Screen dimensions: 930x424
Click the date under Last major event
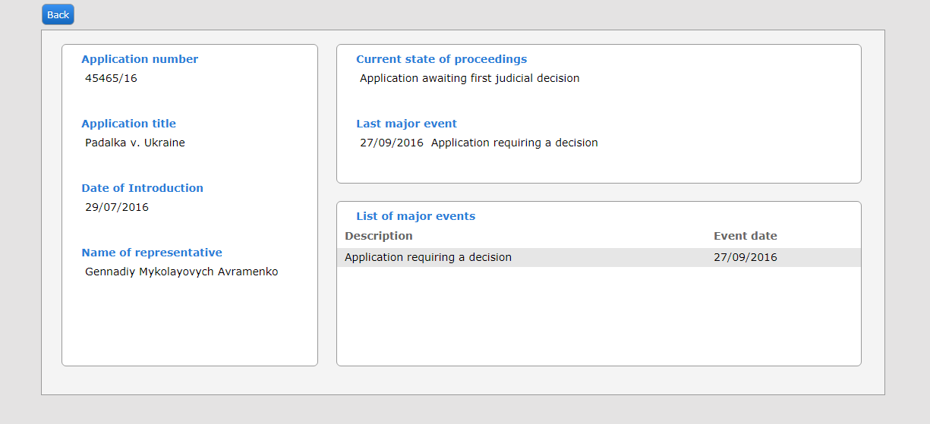[392, 143]
